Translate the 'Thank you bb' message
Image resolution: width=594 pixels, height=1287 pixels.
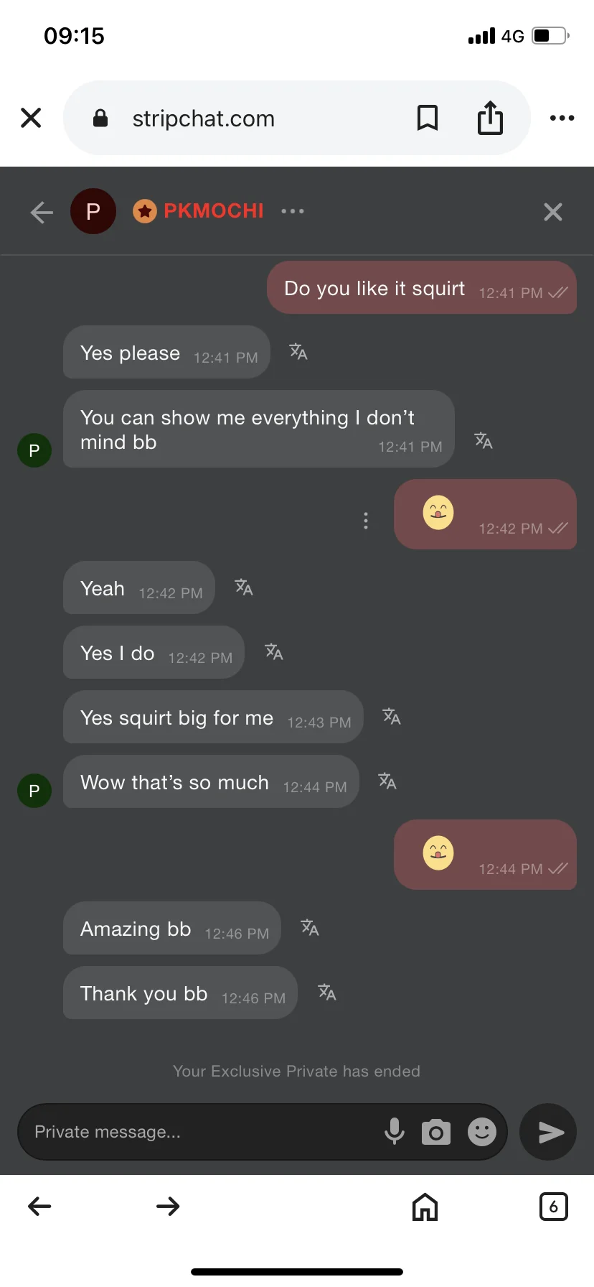click(327, 993)
